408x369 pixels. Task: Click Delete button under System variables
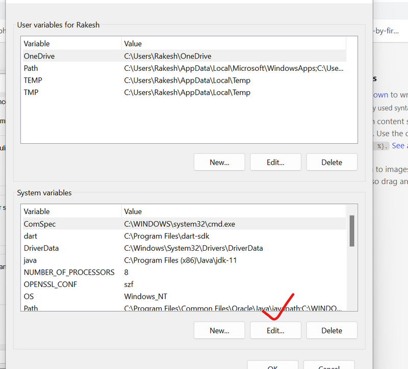(331, 330)
